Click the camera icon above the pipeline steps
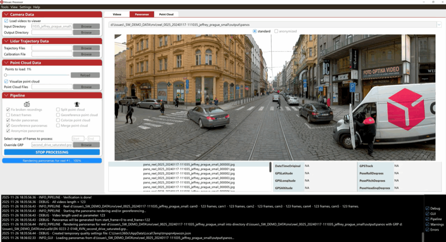Image resolution: width=446 pixels, height=242 pixels. coord(27,104)
